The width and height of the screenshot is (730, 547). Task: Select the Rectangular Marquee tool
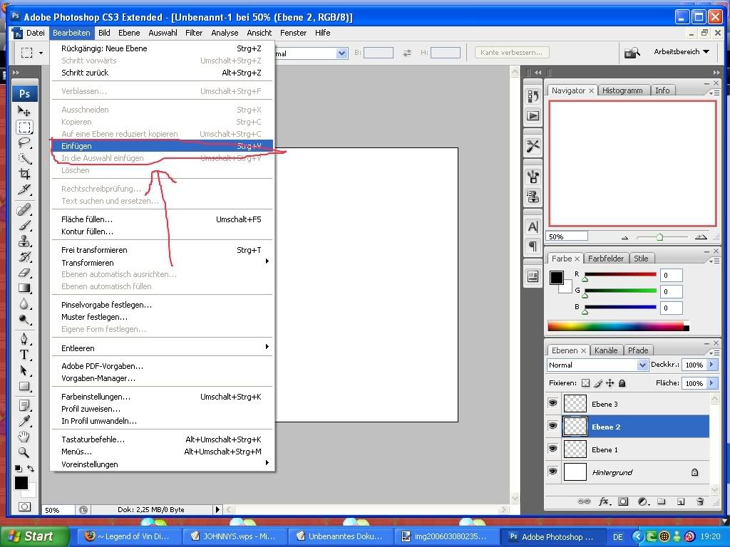click(x=24, y=127)
